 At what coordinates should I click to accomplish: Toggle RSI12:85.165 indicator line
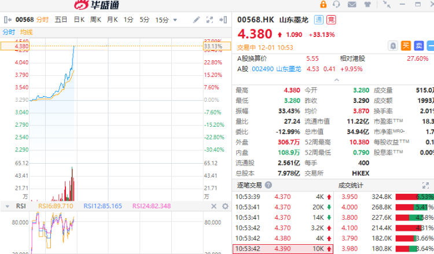click(x=102, y=206)
